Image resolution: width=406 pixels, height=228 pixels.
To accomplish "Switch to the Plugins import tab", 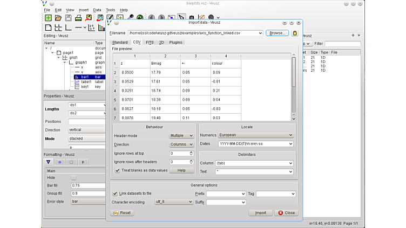I will point(175,43).
